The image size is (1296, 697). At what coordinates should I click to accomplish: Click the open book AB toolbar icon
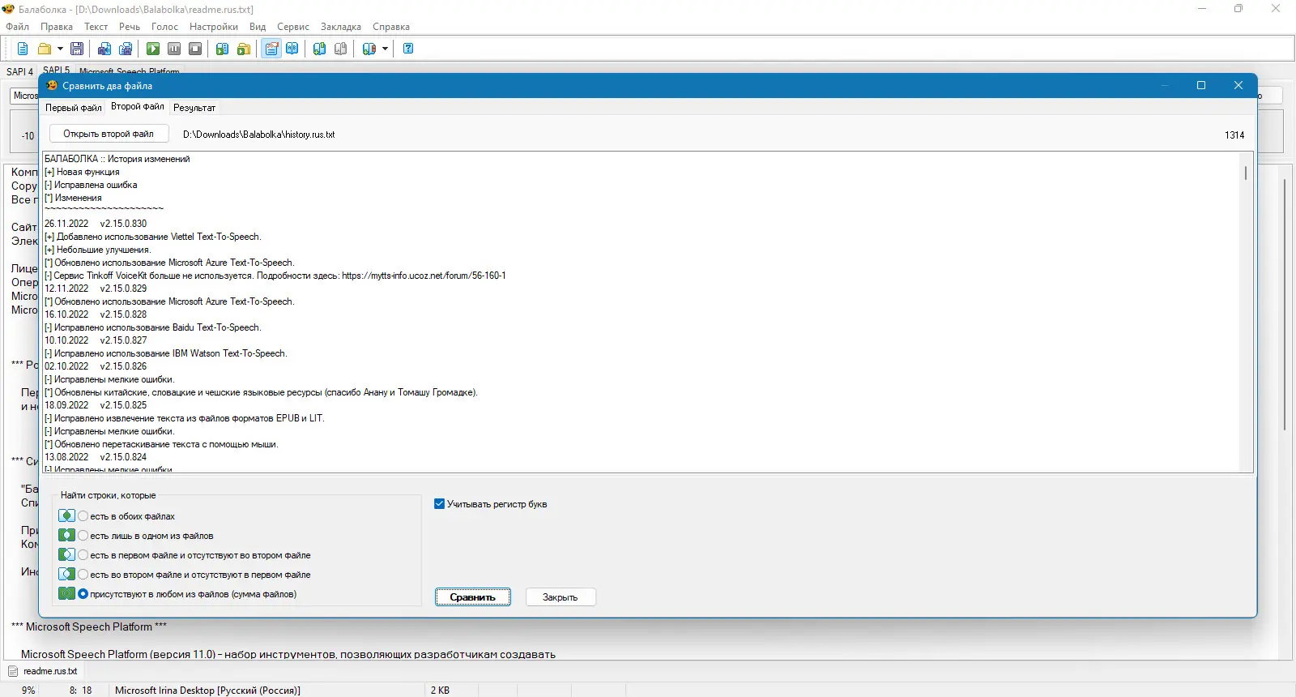click(x=292, y=49)
